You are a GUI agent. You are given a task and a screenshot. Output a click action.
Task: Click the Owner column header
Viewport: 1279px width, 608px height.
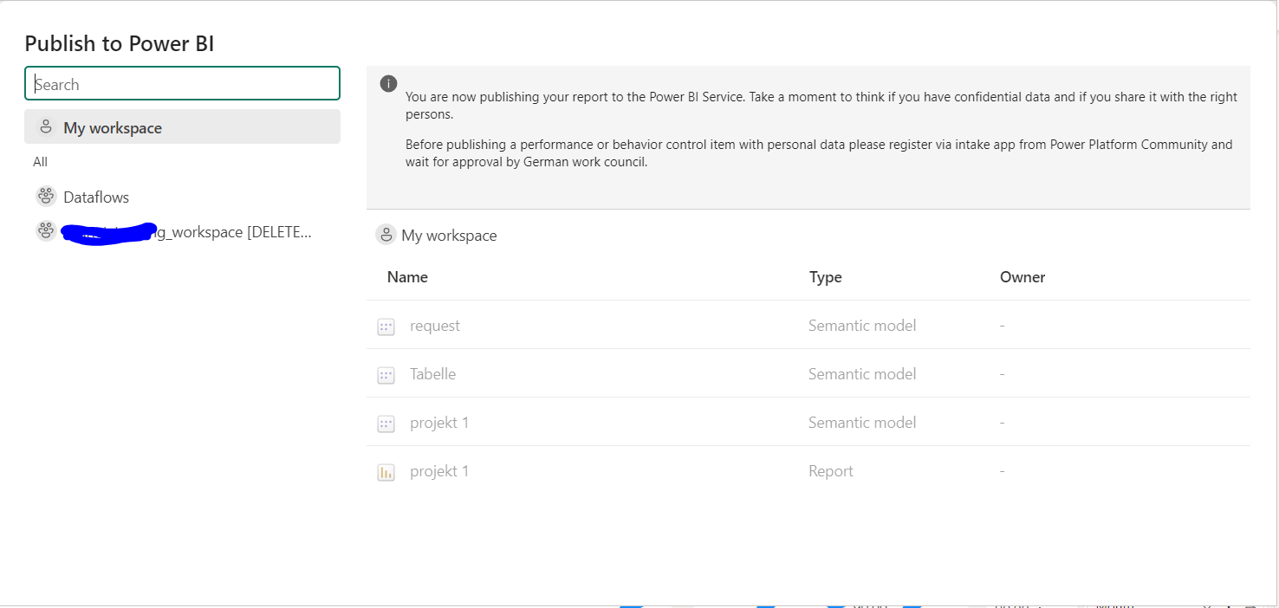(1023, 277)
